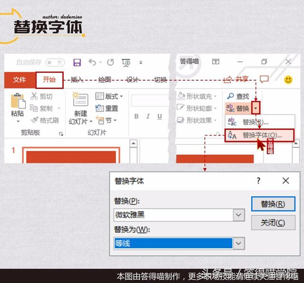Click the 剪切 scissors icon
Screen dimensions: 304x283
point(34,96)
